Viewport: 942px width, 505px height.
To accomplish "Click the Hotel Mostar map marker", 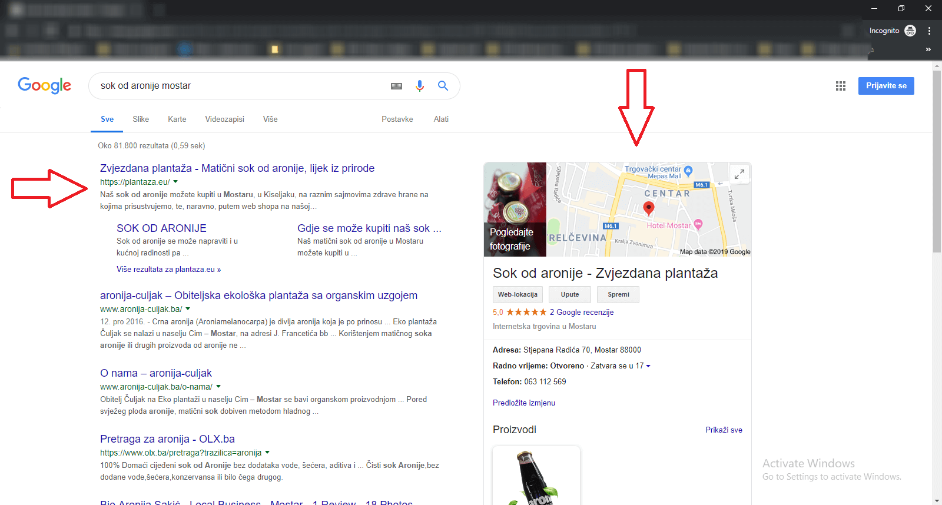I will point(698,224).
